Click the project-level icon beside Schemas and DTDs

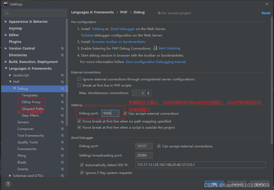62,176
